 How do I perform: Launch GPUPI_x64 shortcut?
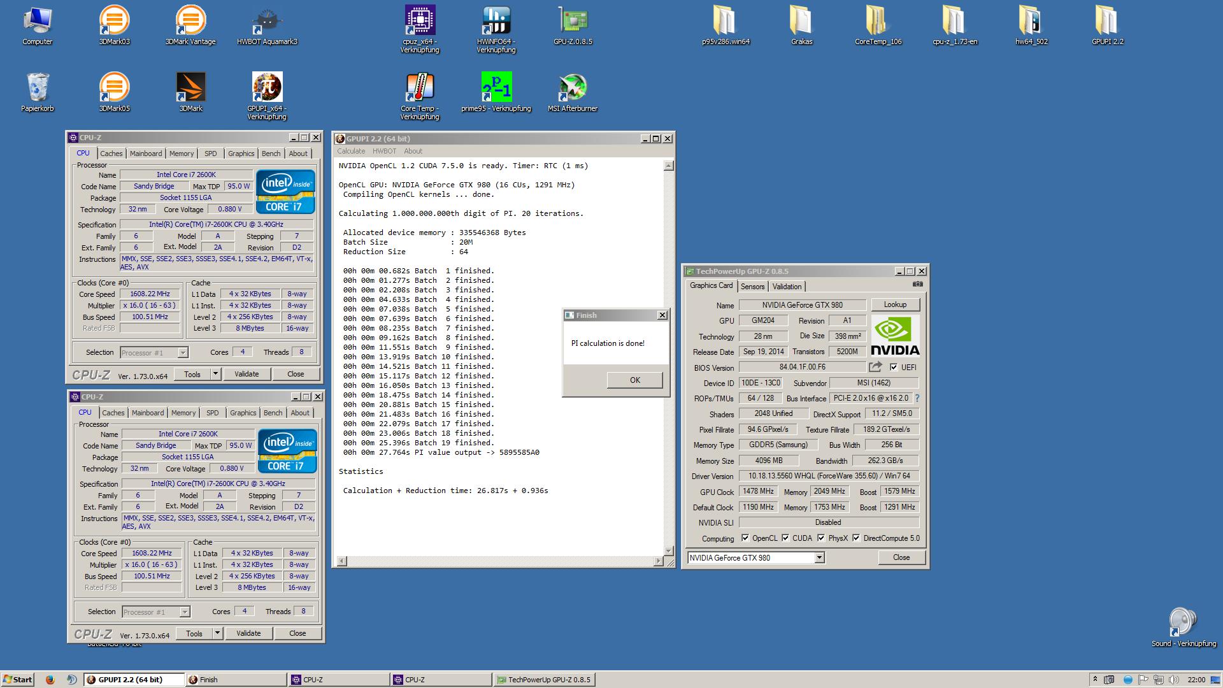point(267,96)
